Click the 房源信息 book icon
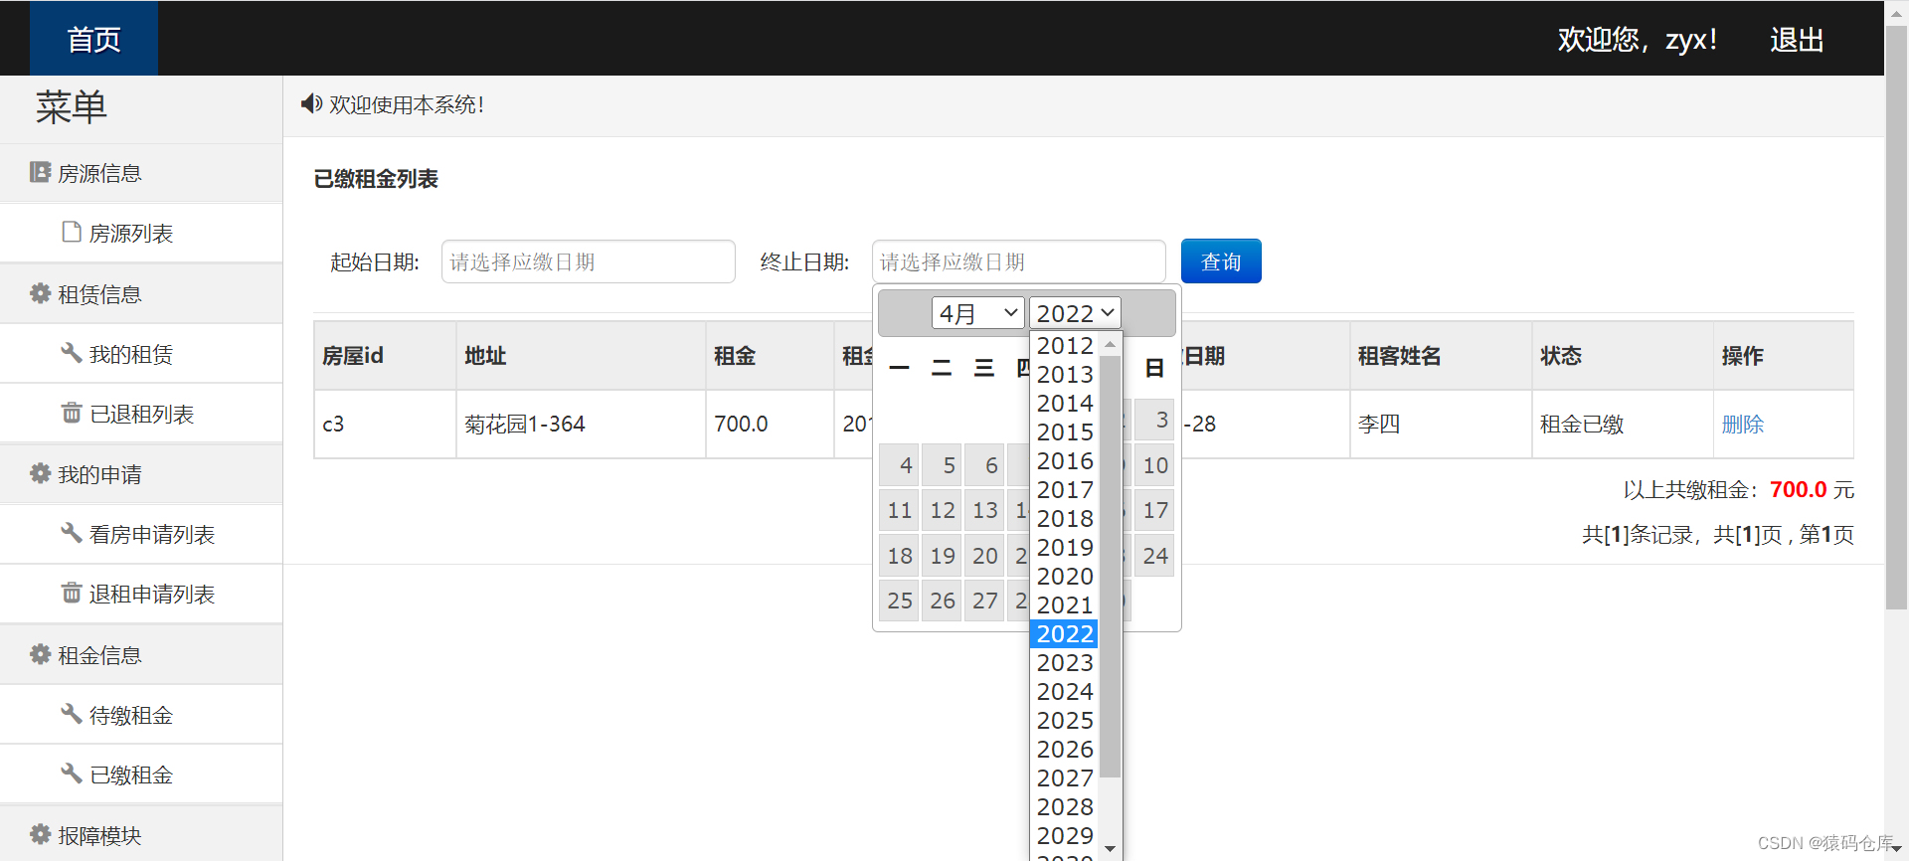The image size is (1909, 861). [40, 172]
